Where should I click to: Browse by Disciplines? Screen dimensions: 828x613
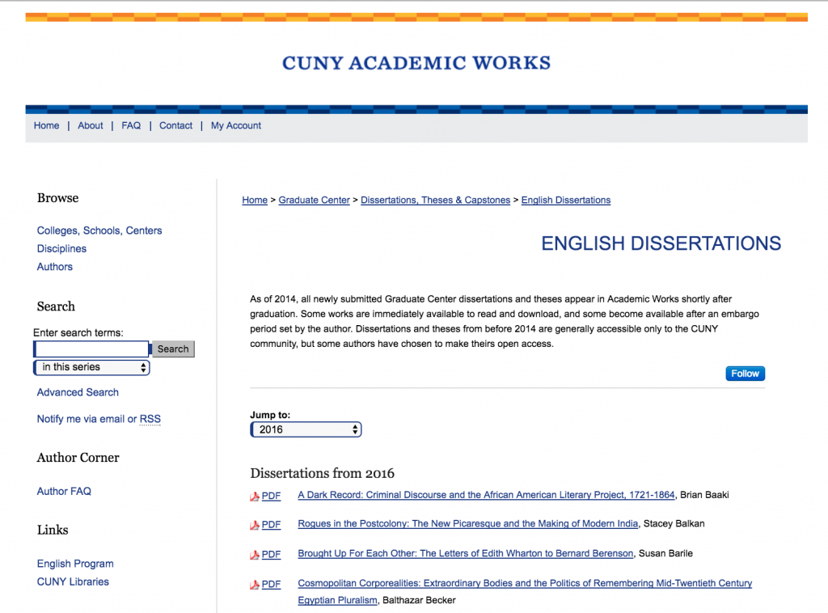click(x=61, y=249)
